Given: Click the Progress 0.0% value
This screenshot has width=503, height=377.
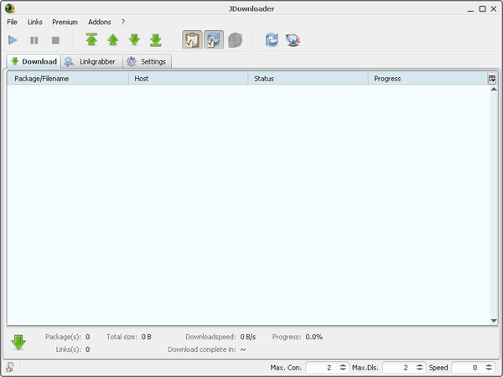Looking at the screenshot, I should (314, 337).
